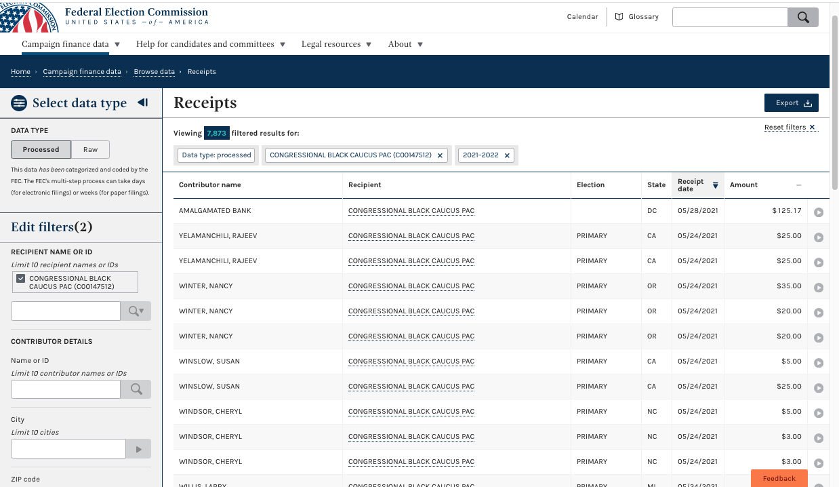The height and width of the screenshot is (487, 839).
Task: Uncheck CONGRESSIONAL BLACK CAUCUS PAC checkbox
Action: point(21,279)
